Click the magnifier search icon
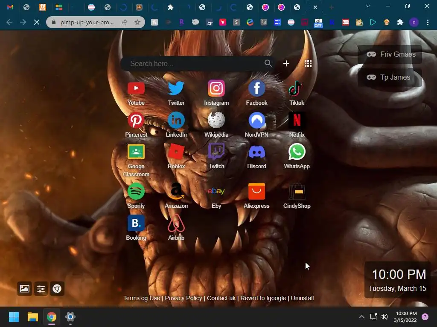 coord(268,63)
